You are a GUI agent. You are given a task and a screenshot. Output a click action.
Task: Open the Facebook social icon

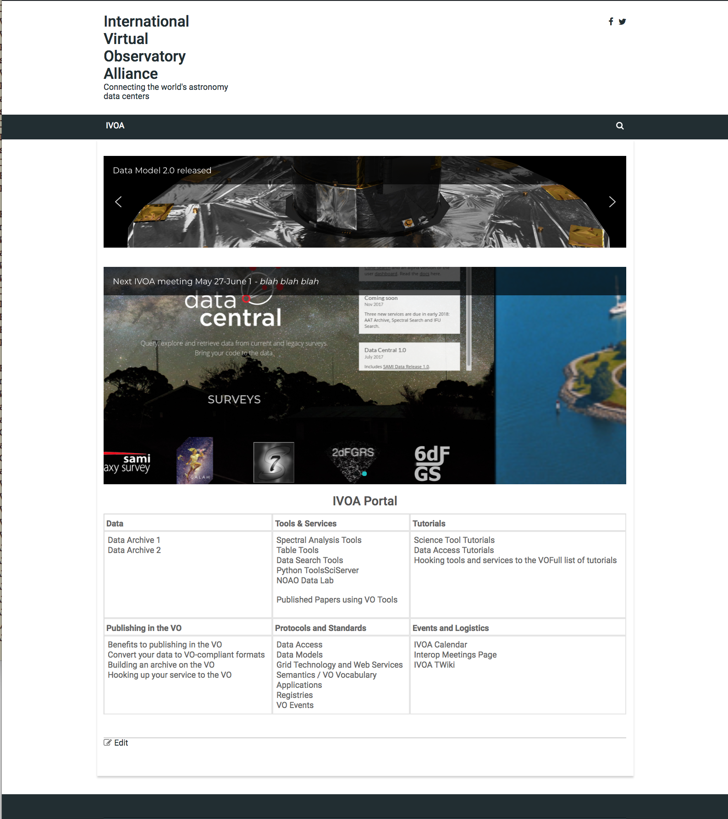click(611, 22)
